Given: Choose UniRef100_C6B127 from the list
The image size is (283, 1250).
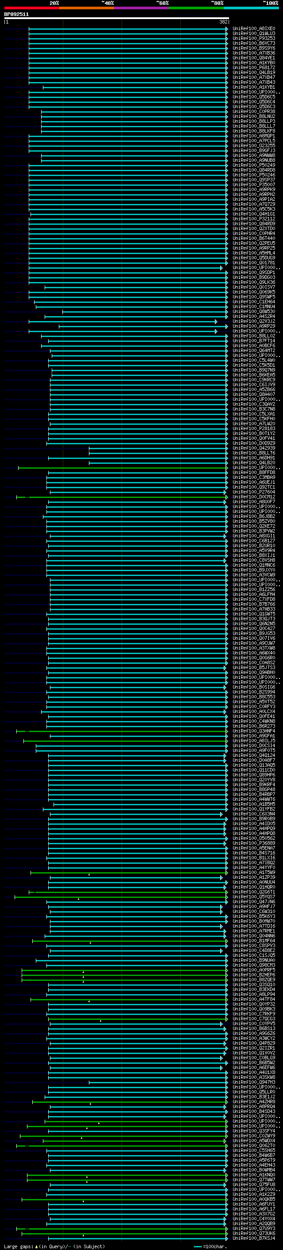Looking at the screenshot, I should 254,541.
